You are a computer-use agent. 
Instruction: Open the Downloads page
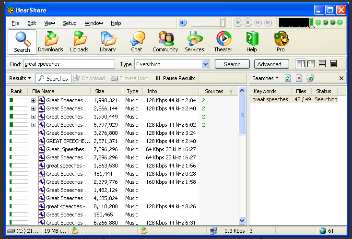pos(50,42)
